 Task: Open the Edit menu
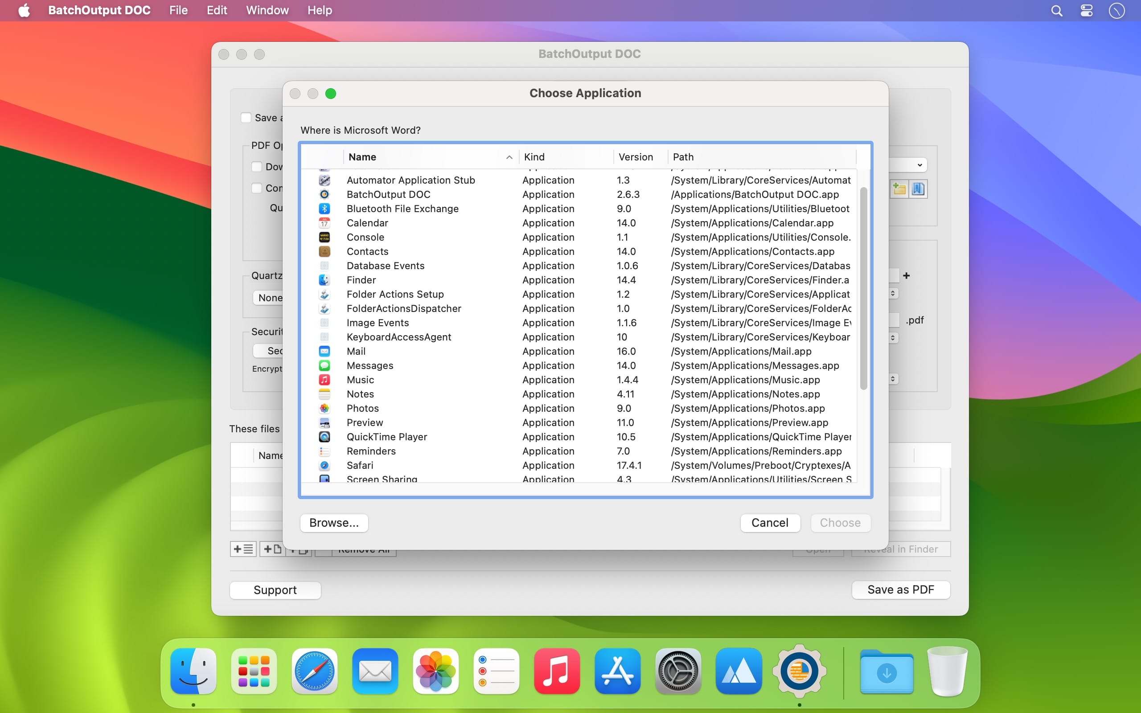tap(217, 10)
